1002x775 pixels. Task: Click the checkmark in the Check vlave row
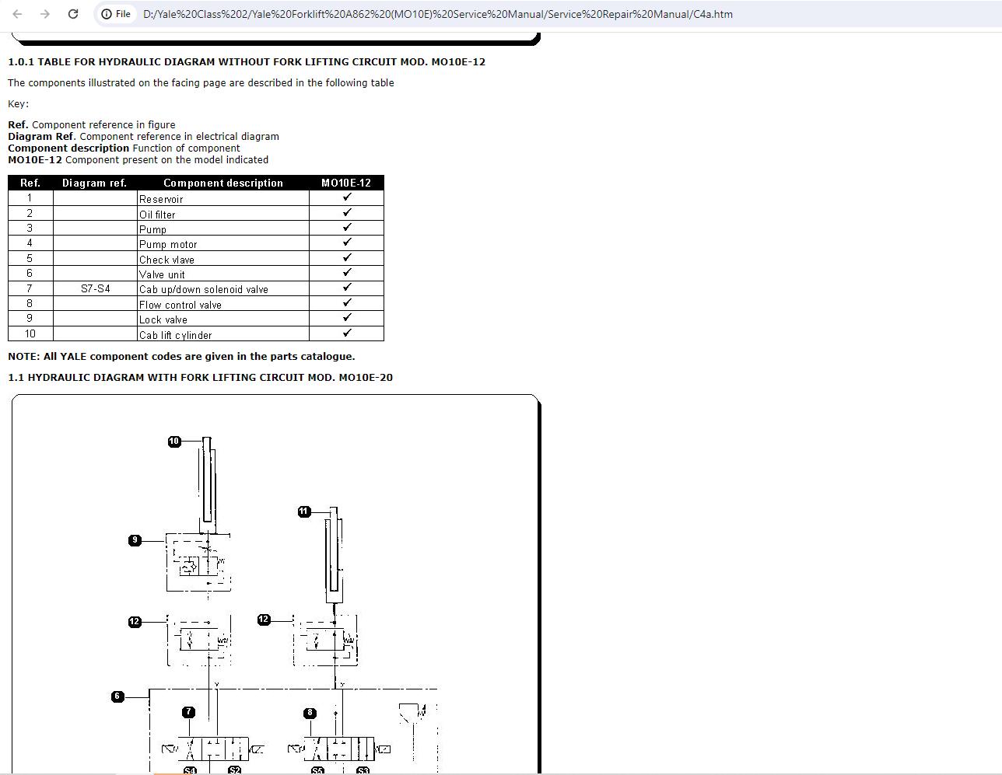coord(347,257)
